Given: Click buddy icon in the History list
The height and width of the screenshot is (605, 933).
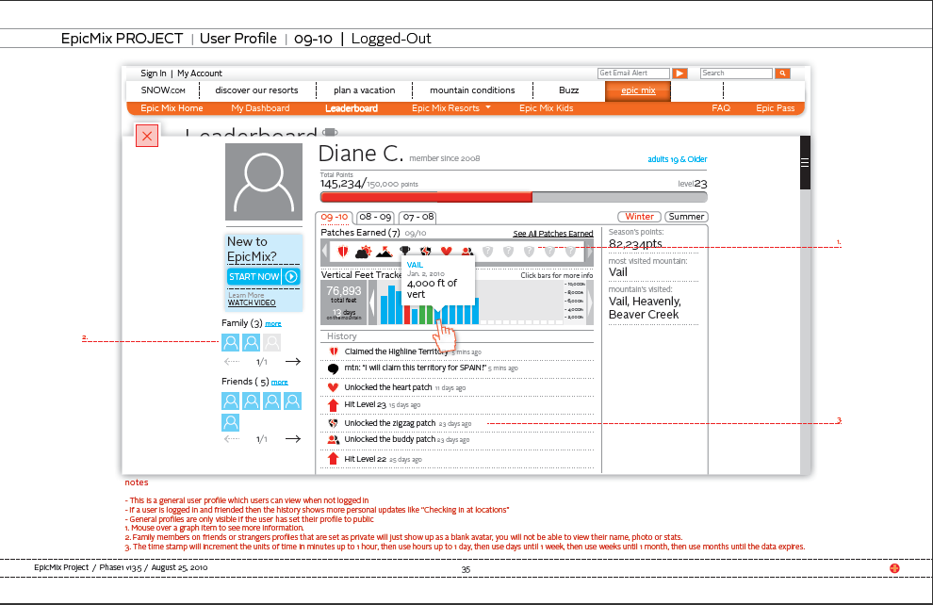Looking at the screenshot, I should click(334, 440).
